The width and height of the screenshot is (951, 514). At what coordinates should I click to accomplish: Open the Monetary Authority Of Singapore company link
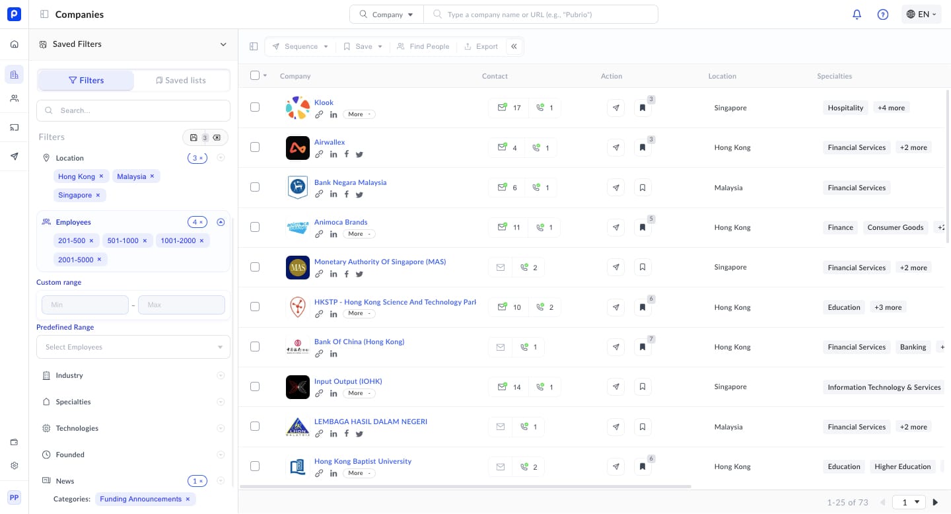tap(380, 262)
